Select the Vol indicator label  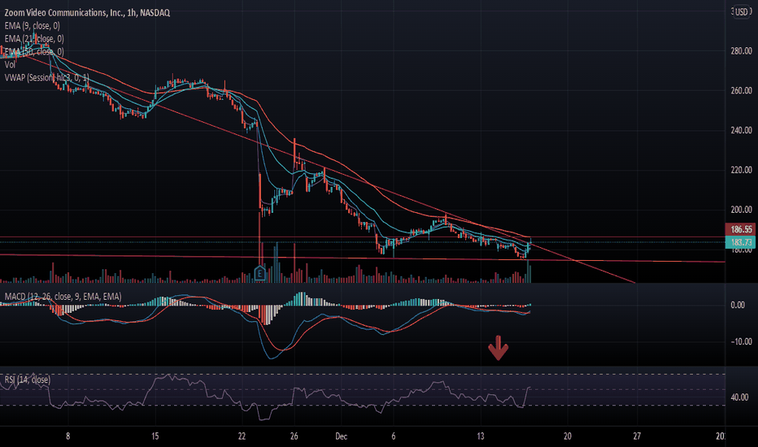pyautogui.click(x=10, y=65)
